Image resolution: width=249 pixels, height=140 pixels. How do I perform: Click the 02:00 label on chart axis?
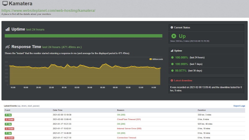(x=77, y=87)
